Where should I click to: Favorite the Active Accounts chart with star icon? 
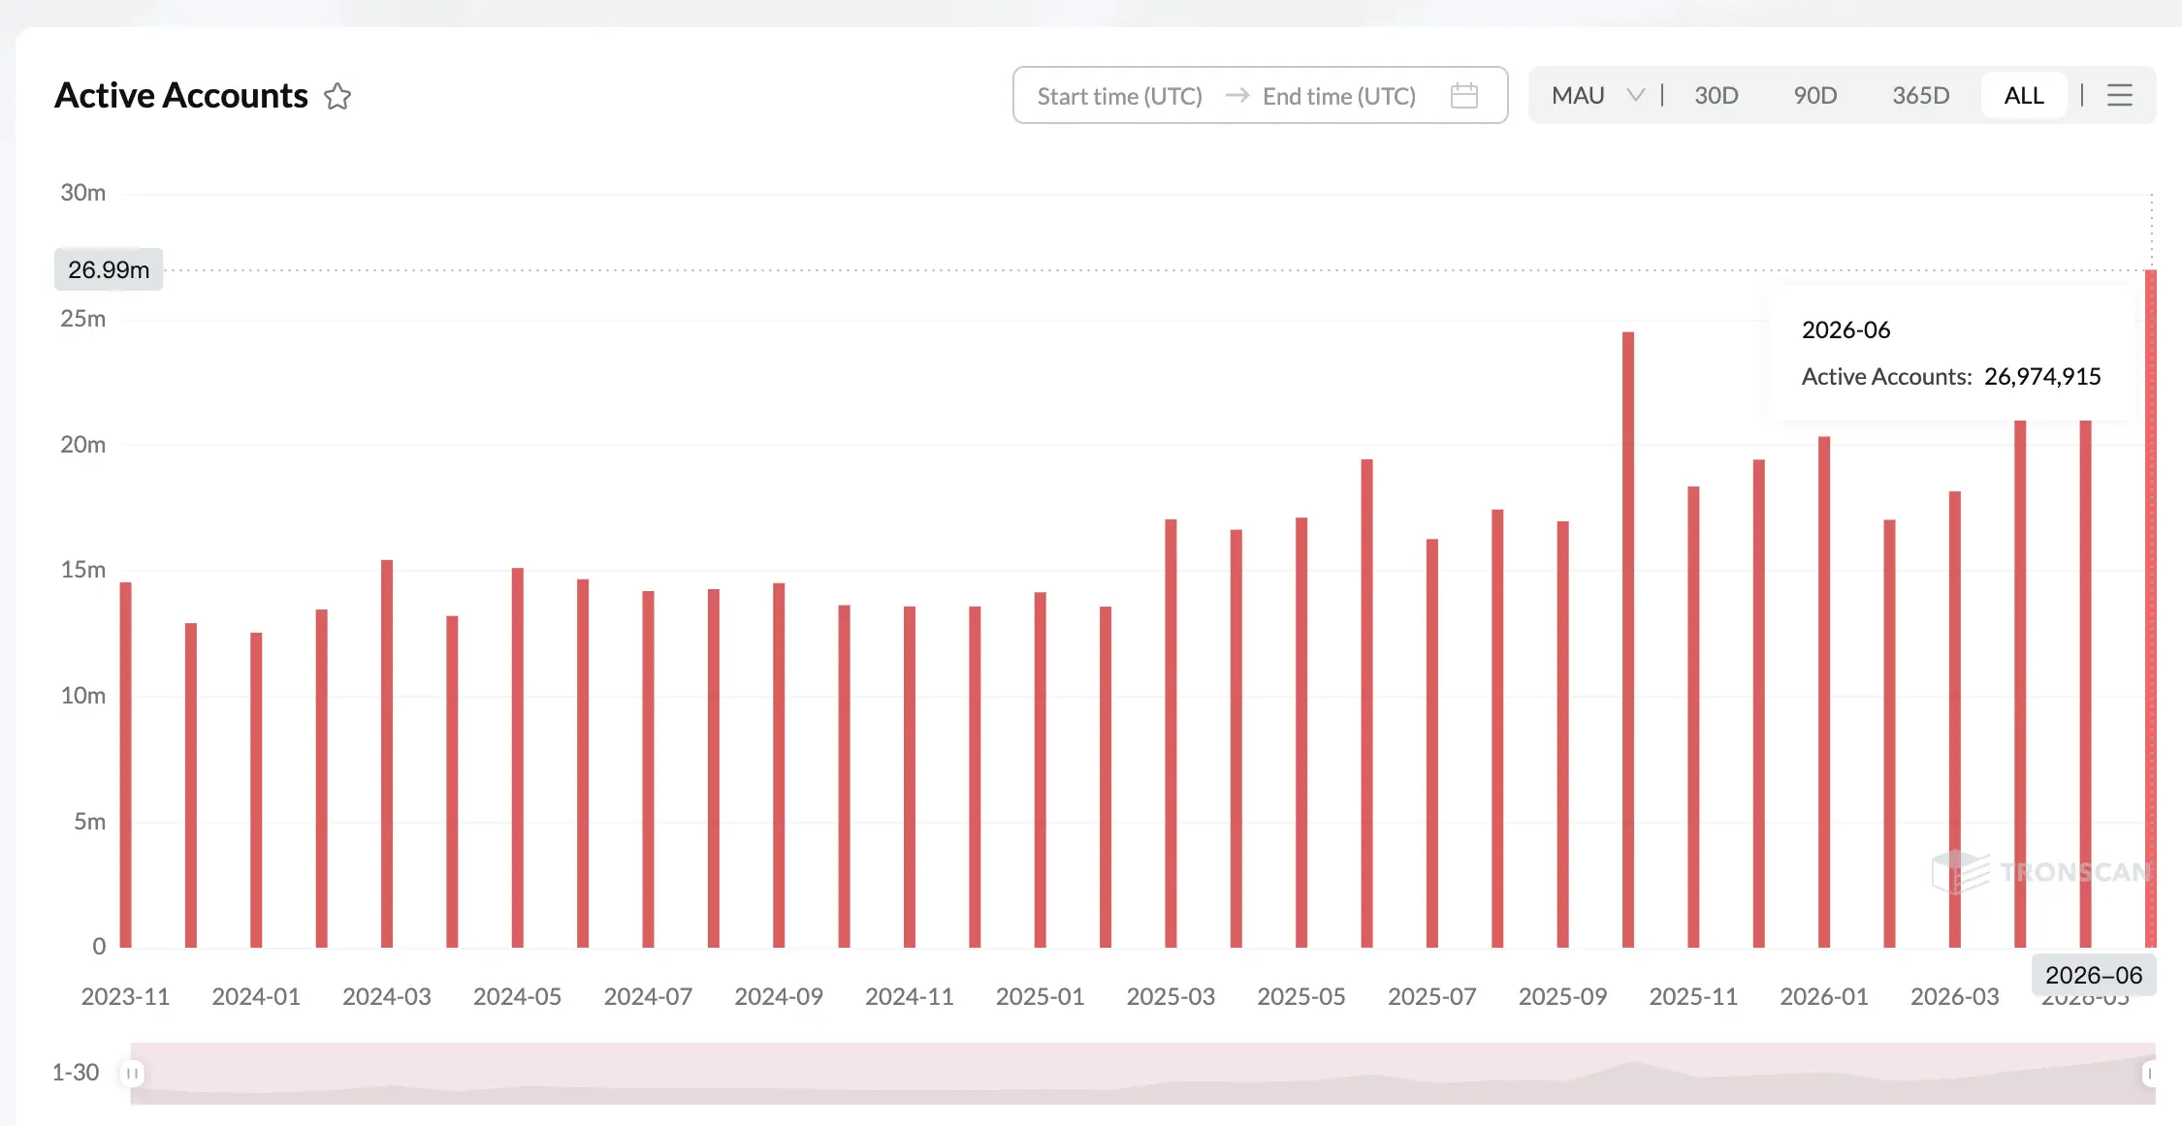tap(337, 96)
